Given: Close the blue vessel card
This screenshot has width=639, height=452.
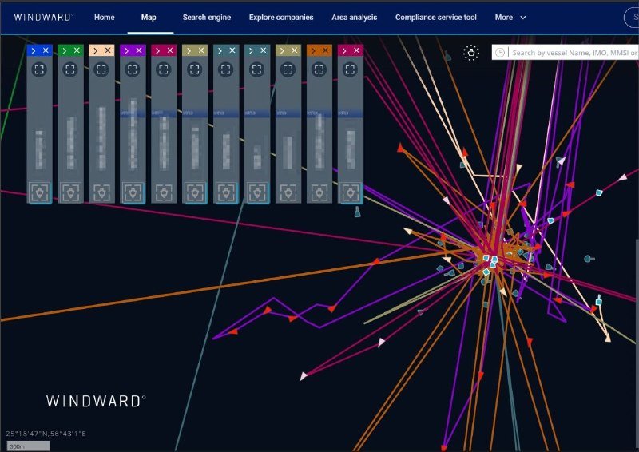Looking at the screenshot, I should point(46,50).
